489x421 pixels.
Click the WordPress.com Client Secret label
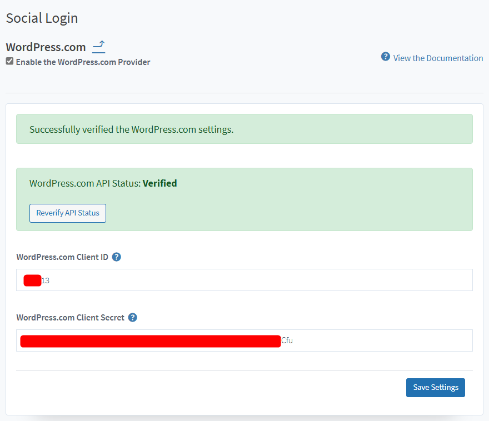tap(70, 318)
